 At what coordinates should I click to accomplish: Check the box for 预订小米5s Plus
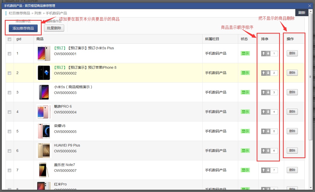[10, 54]
